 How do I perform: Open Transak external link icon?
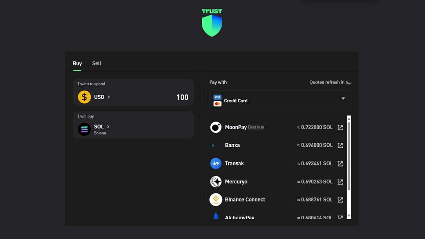[x=340, y=164]
